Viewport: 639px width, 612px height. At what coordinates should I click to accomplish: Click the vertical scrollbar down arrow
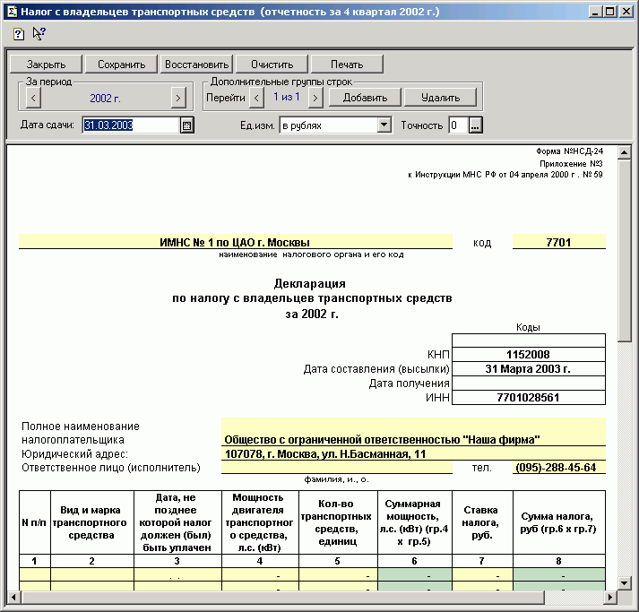click(x=624, y=582)
